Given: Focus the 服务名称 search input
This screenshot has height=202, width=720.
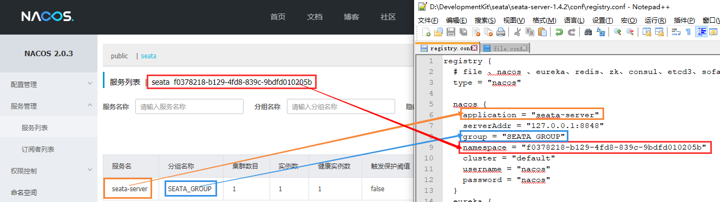Looking at the screenshot, I should pos(189,106).
